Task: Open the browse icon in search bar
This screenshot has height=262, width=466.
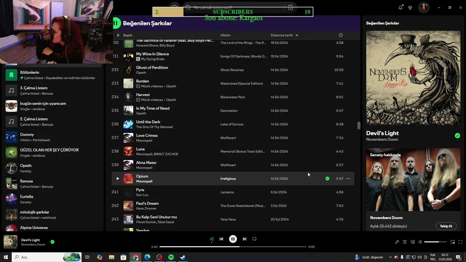Action: [x=291, y=8]
